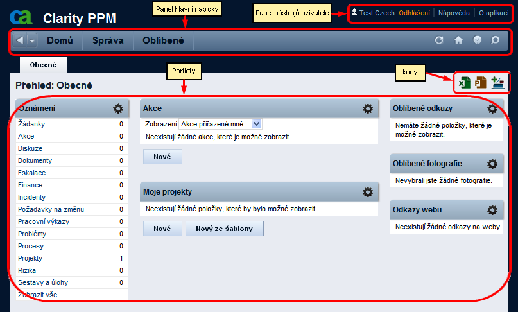Click Zobrazit vše link
The image size is (518, 312).
pos(37,295)
